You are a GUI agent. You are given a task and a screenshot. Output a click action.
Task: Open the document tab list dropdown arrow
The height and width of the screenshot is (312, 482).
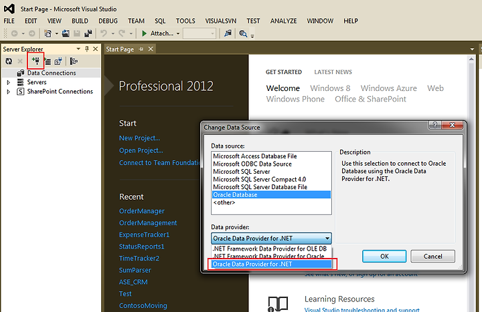click(472, 49)
